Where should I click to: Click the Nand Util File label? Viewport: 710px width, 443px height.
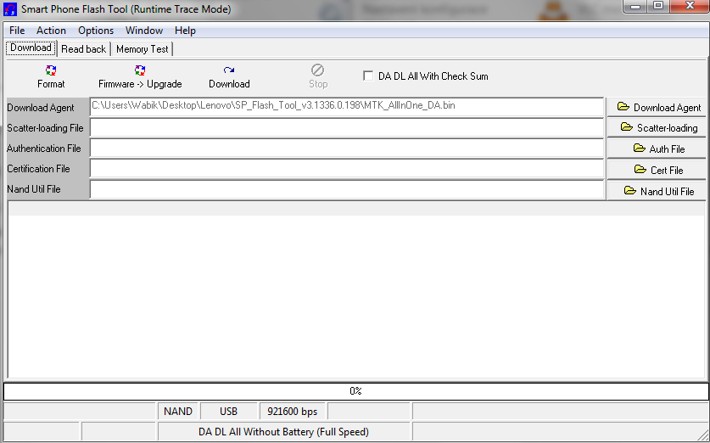[34, 189]
